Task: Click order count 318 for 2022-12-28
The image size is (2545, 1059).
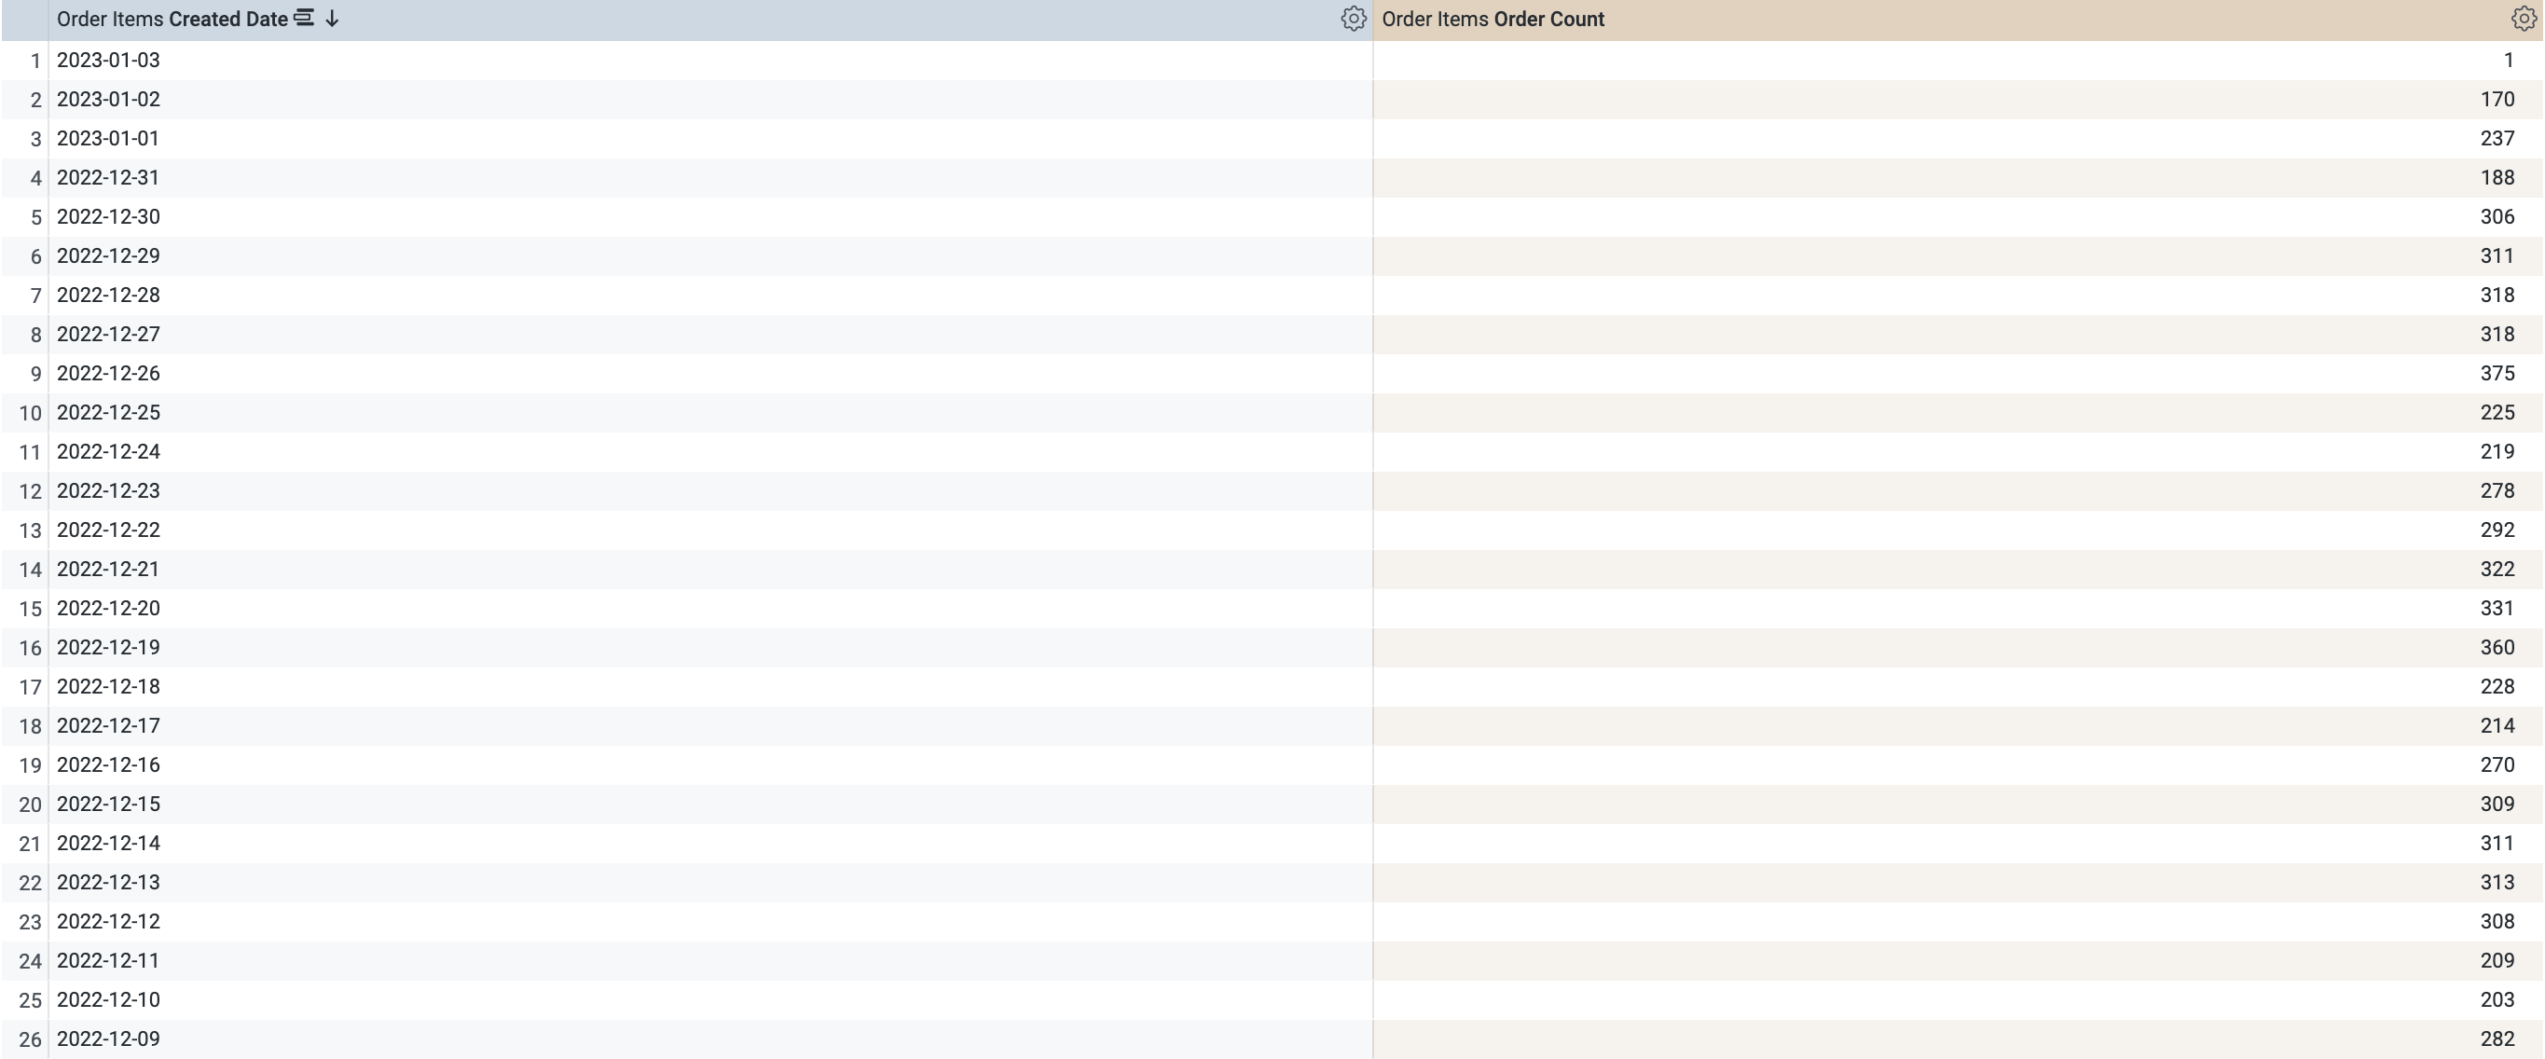Action: [x=2497, y=296]
